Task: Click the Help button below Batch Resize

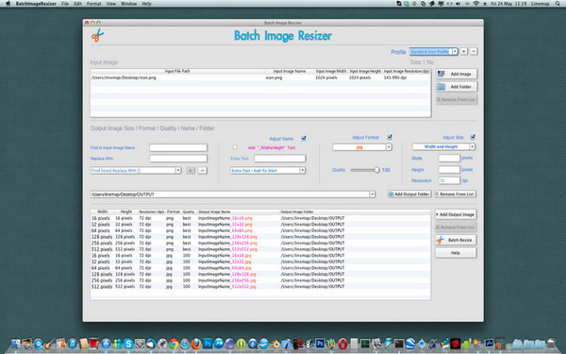Action: (x=456, y=253)
